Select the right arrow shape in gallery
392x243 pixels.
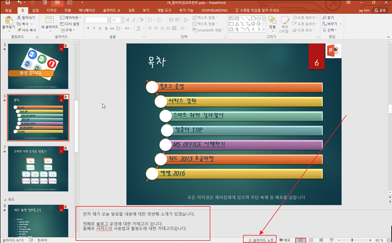(x=253, y=24)
